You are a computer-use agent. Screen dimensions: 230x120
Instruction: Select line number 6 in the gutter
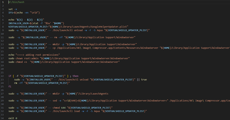pyautogui.click(x=3, y=20)
